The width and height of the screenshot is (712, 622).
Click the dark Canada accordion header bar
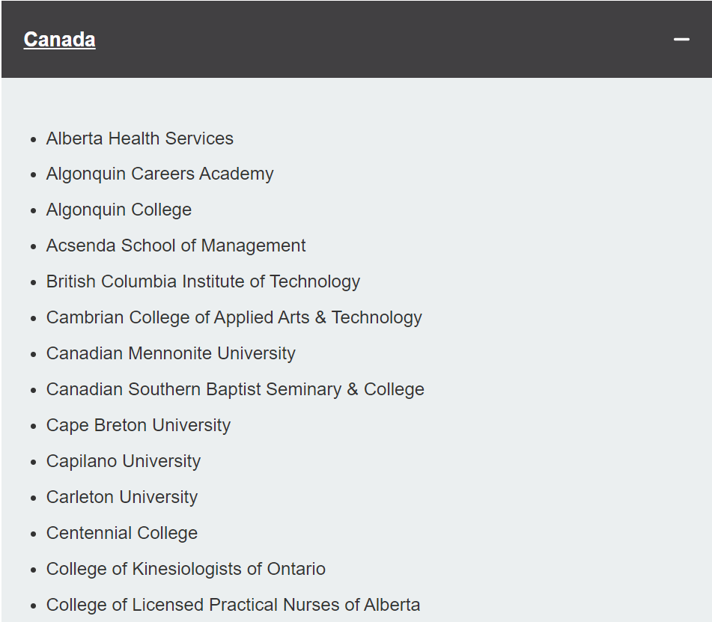356,40
